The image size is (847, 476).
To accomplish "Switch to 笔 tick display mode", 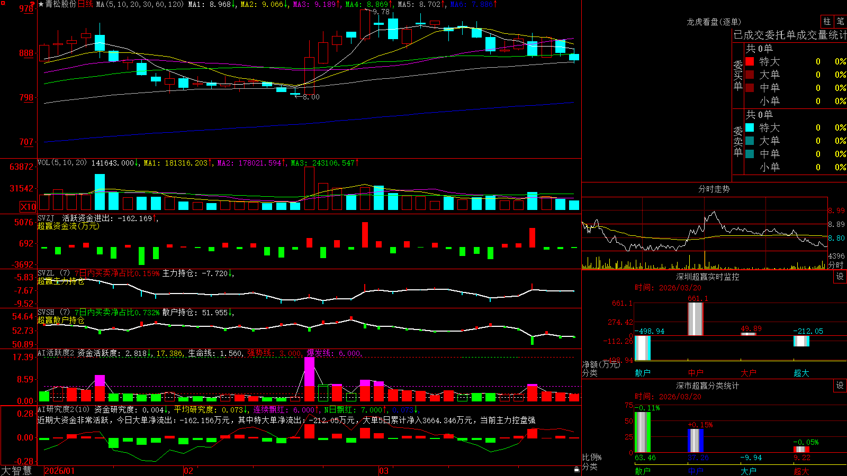I will pos(840,21).
